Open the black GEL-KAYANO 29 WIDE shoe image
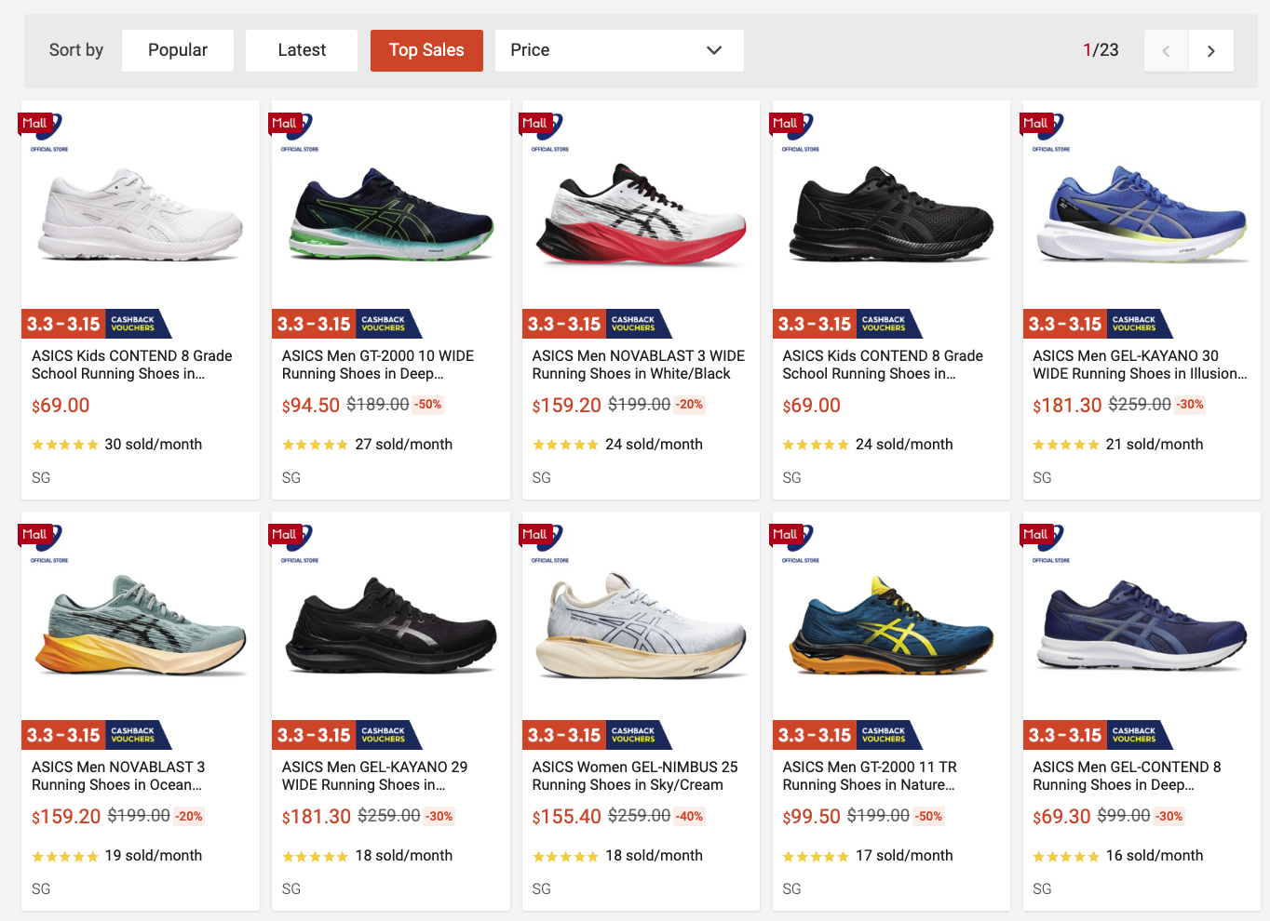 [390, 626]
